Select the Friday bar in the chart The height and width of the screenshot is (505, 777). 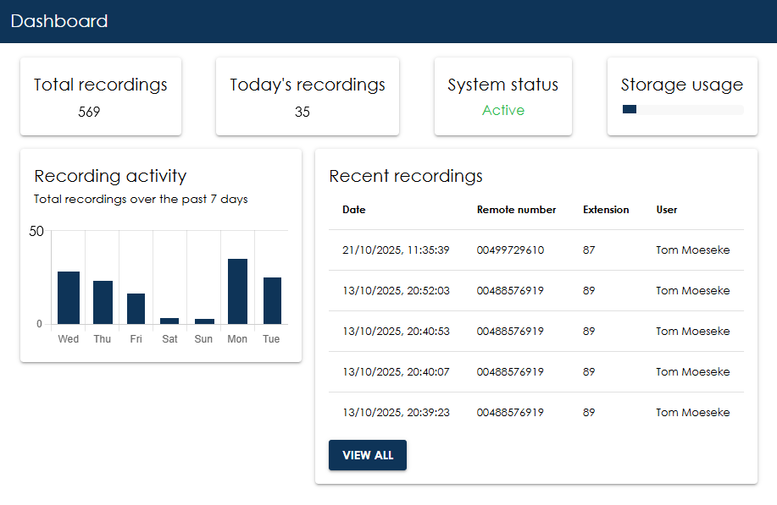pyautogui.click(x=136, y=309)
